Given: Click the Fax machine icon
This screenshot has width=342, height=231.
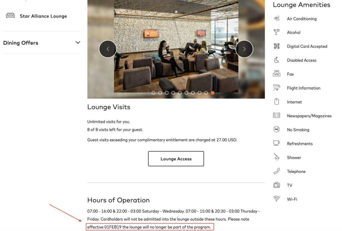Looking at the screenshot, I should [277, 73].
